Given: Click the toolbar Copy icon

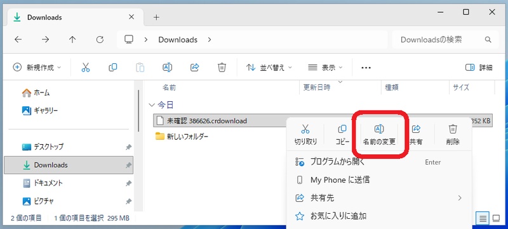Looking at the screenshot, I should [113, 68].
